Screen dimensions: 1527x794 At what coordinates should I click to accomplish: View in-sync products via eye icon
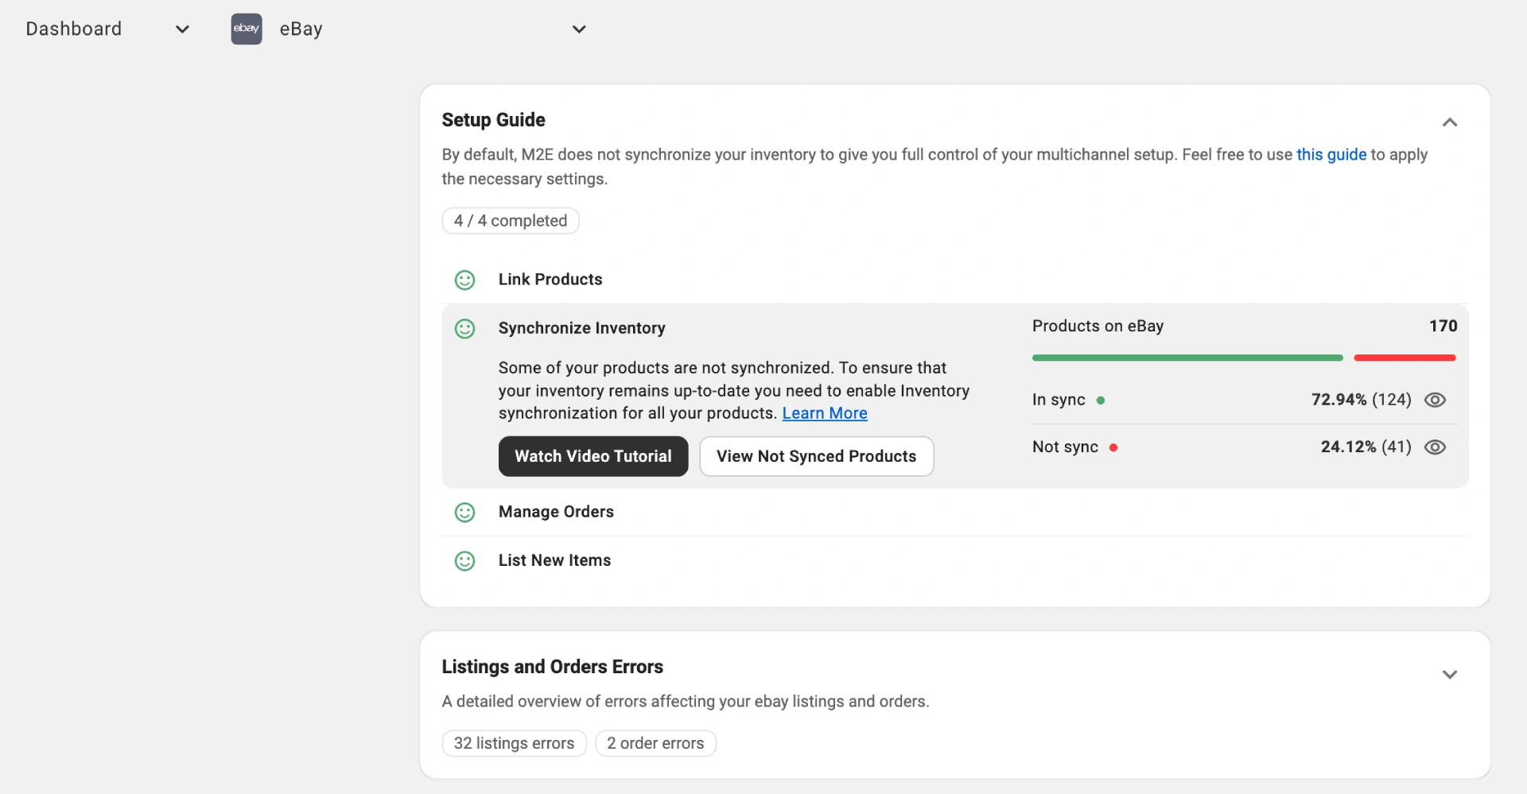(1435, 400)
